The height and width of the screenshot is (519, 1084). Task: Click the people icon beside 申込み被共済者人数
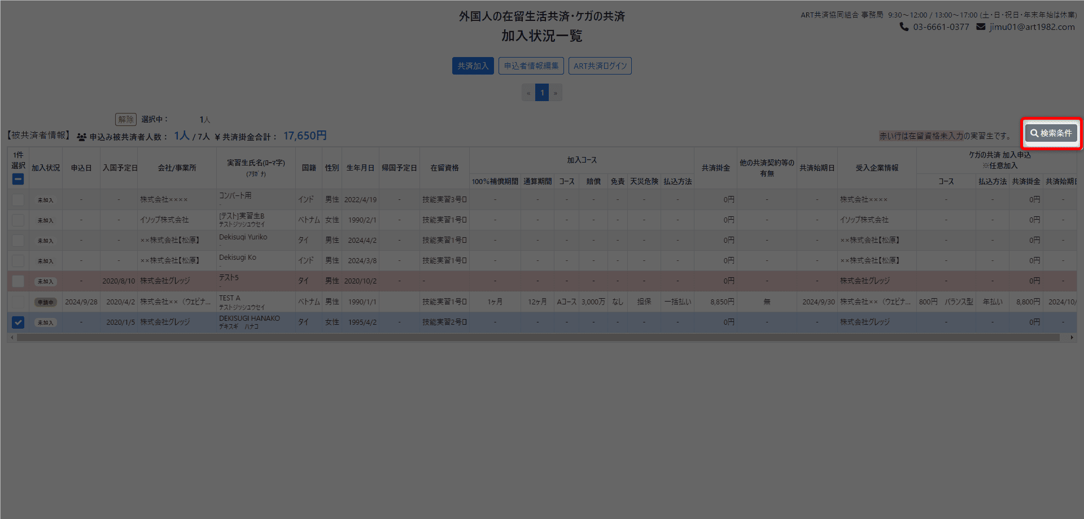tap(82, 137)
